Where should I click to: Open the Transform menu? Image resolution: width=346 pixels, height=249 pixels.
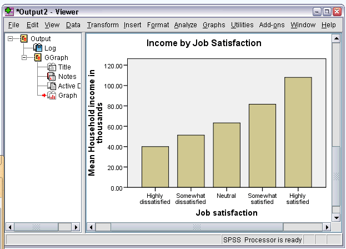click(x=103, y=25)
